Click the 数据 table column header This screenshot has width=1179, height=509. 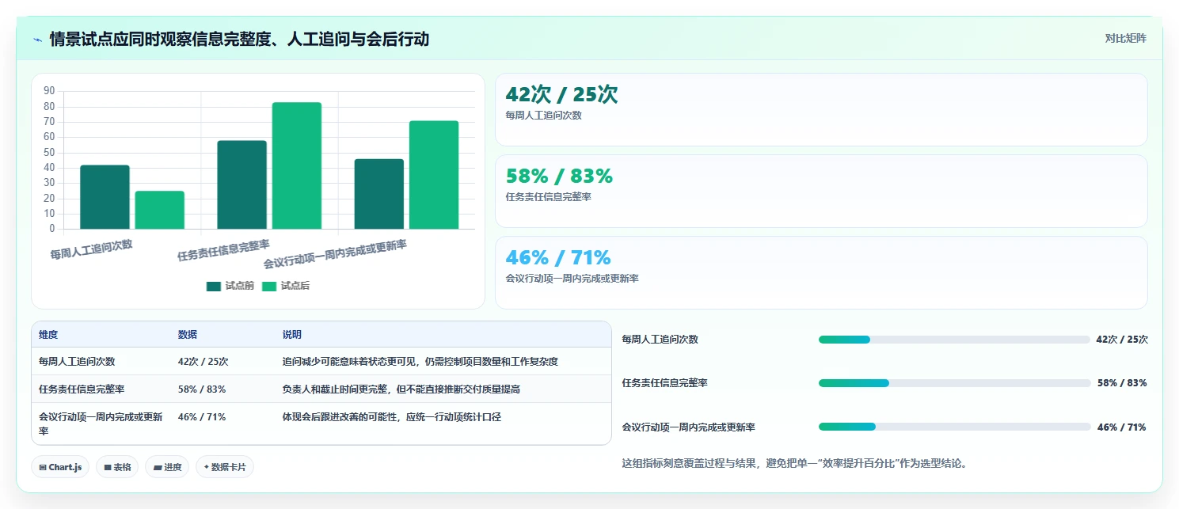click(x=188, y=335)
